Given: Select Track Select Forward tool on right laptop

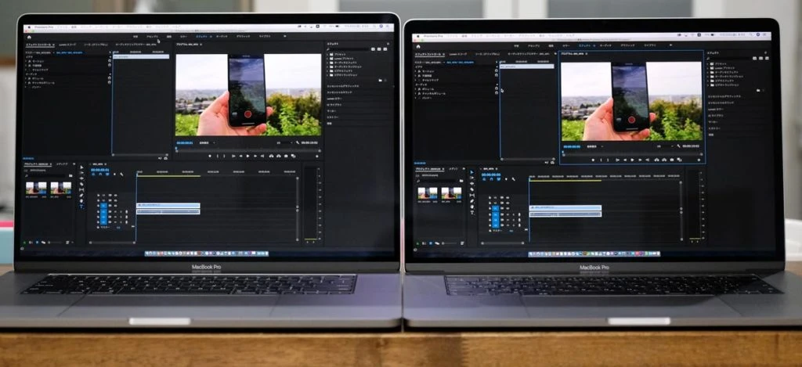Looking at the screenshot, I should pyautogui.click(x=472, y=178).
